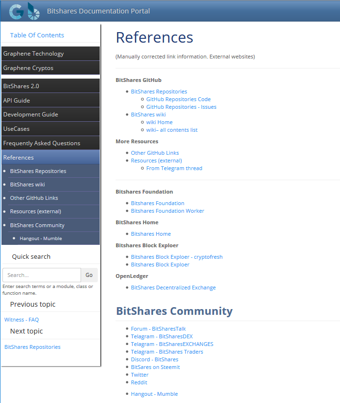
Task: Open GitHub Repositories Code link
Action: coord(178,99)
